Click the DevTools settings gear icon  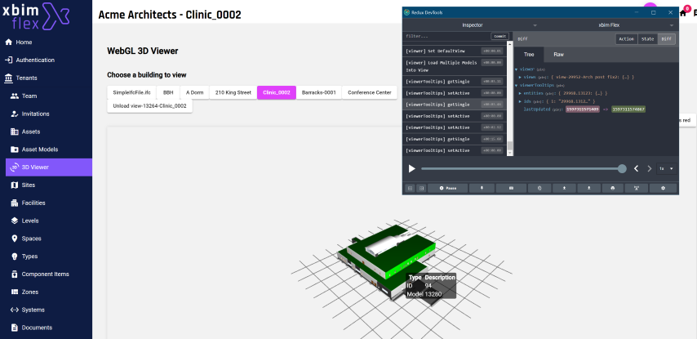point(663,188)
